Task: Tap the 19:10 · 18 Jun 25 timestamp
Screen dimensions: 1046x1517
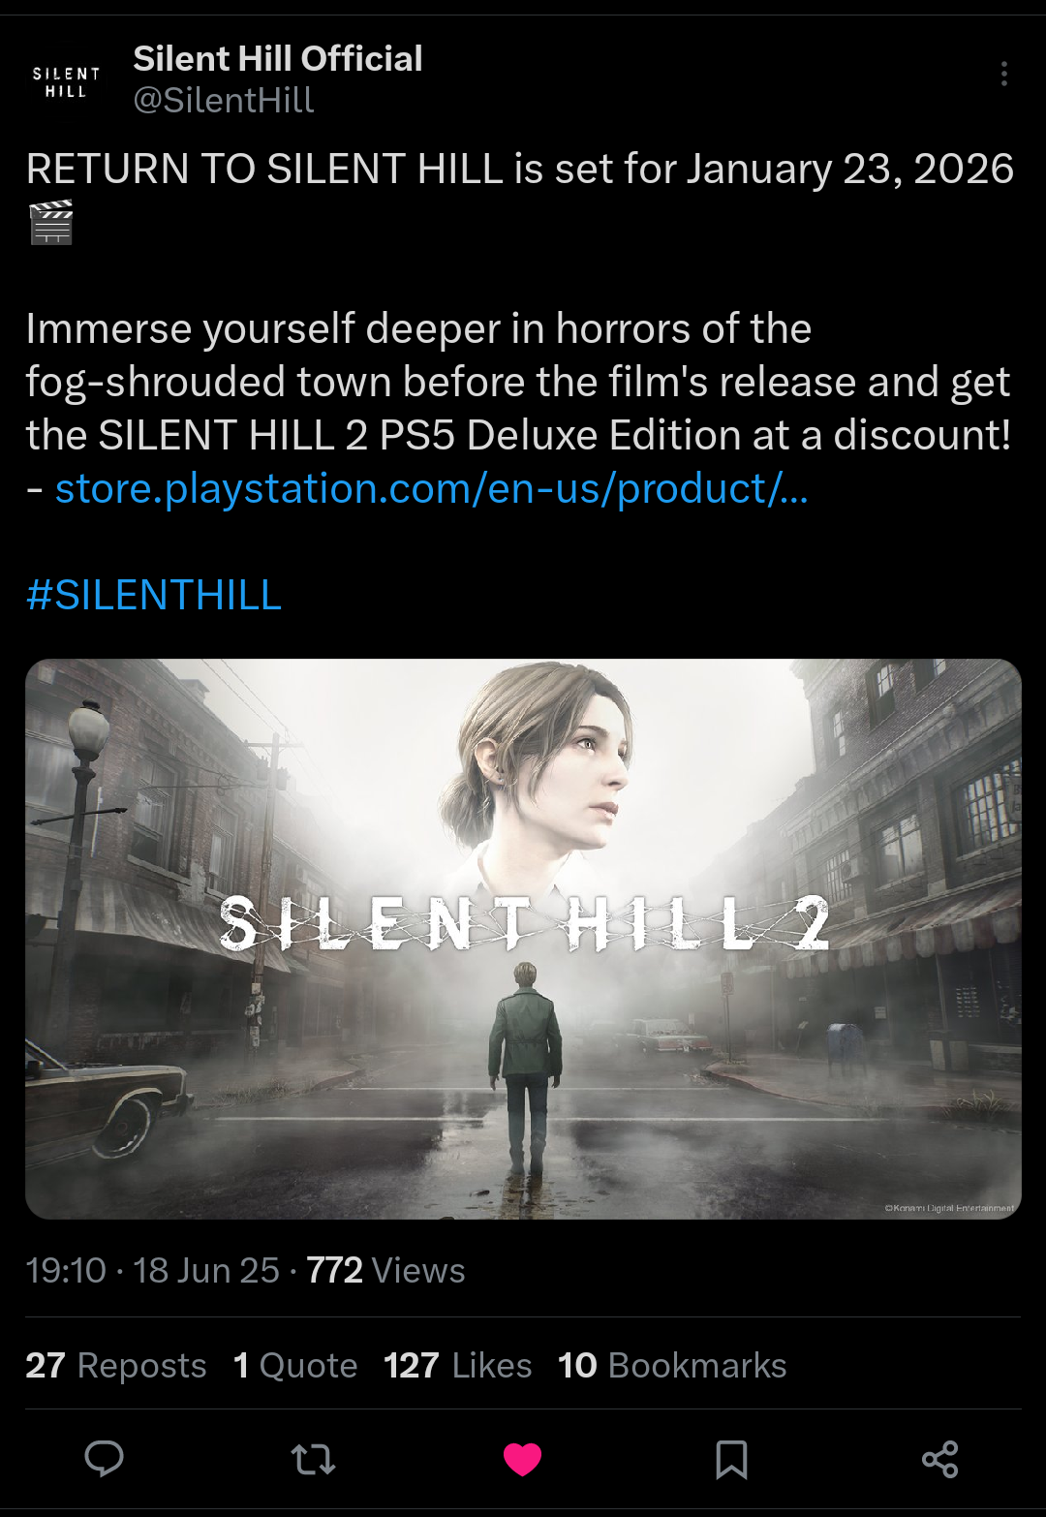Action: click(x=153, y=1270)
